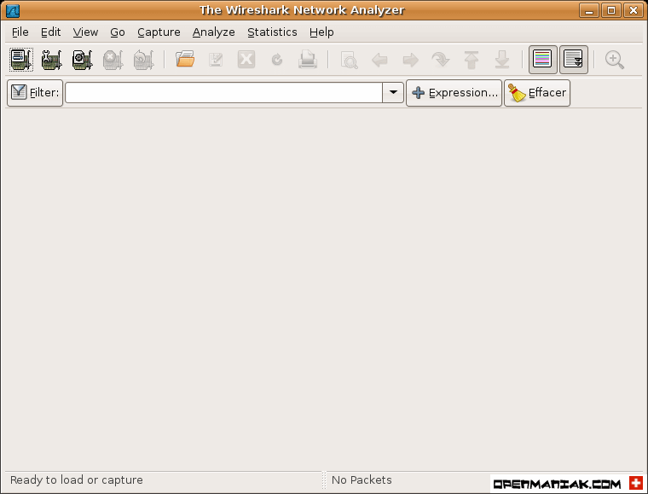Open capture options toolbar icon

coord(52,60)
